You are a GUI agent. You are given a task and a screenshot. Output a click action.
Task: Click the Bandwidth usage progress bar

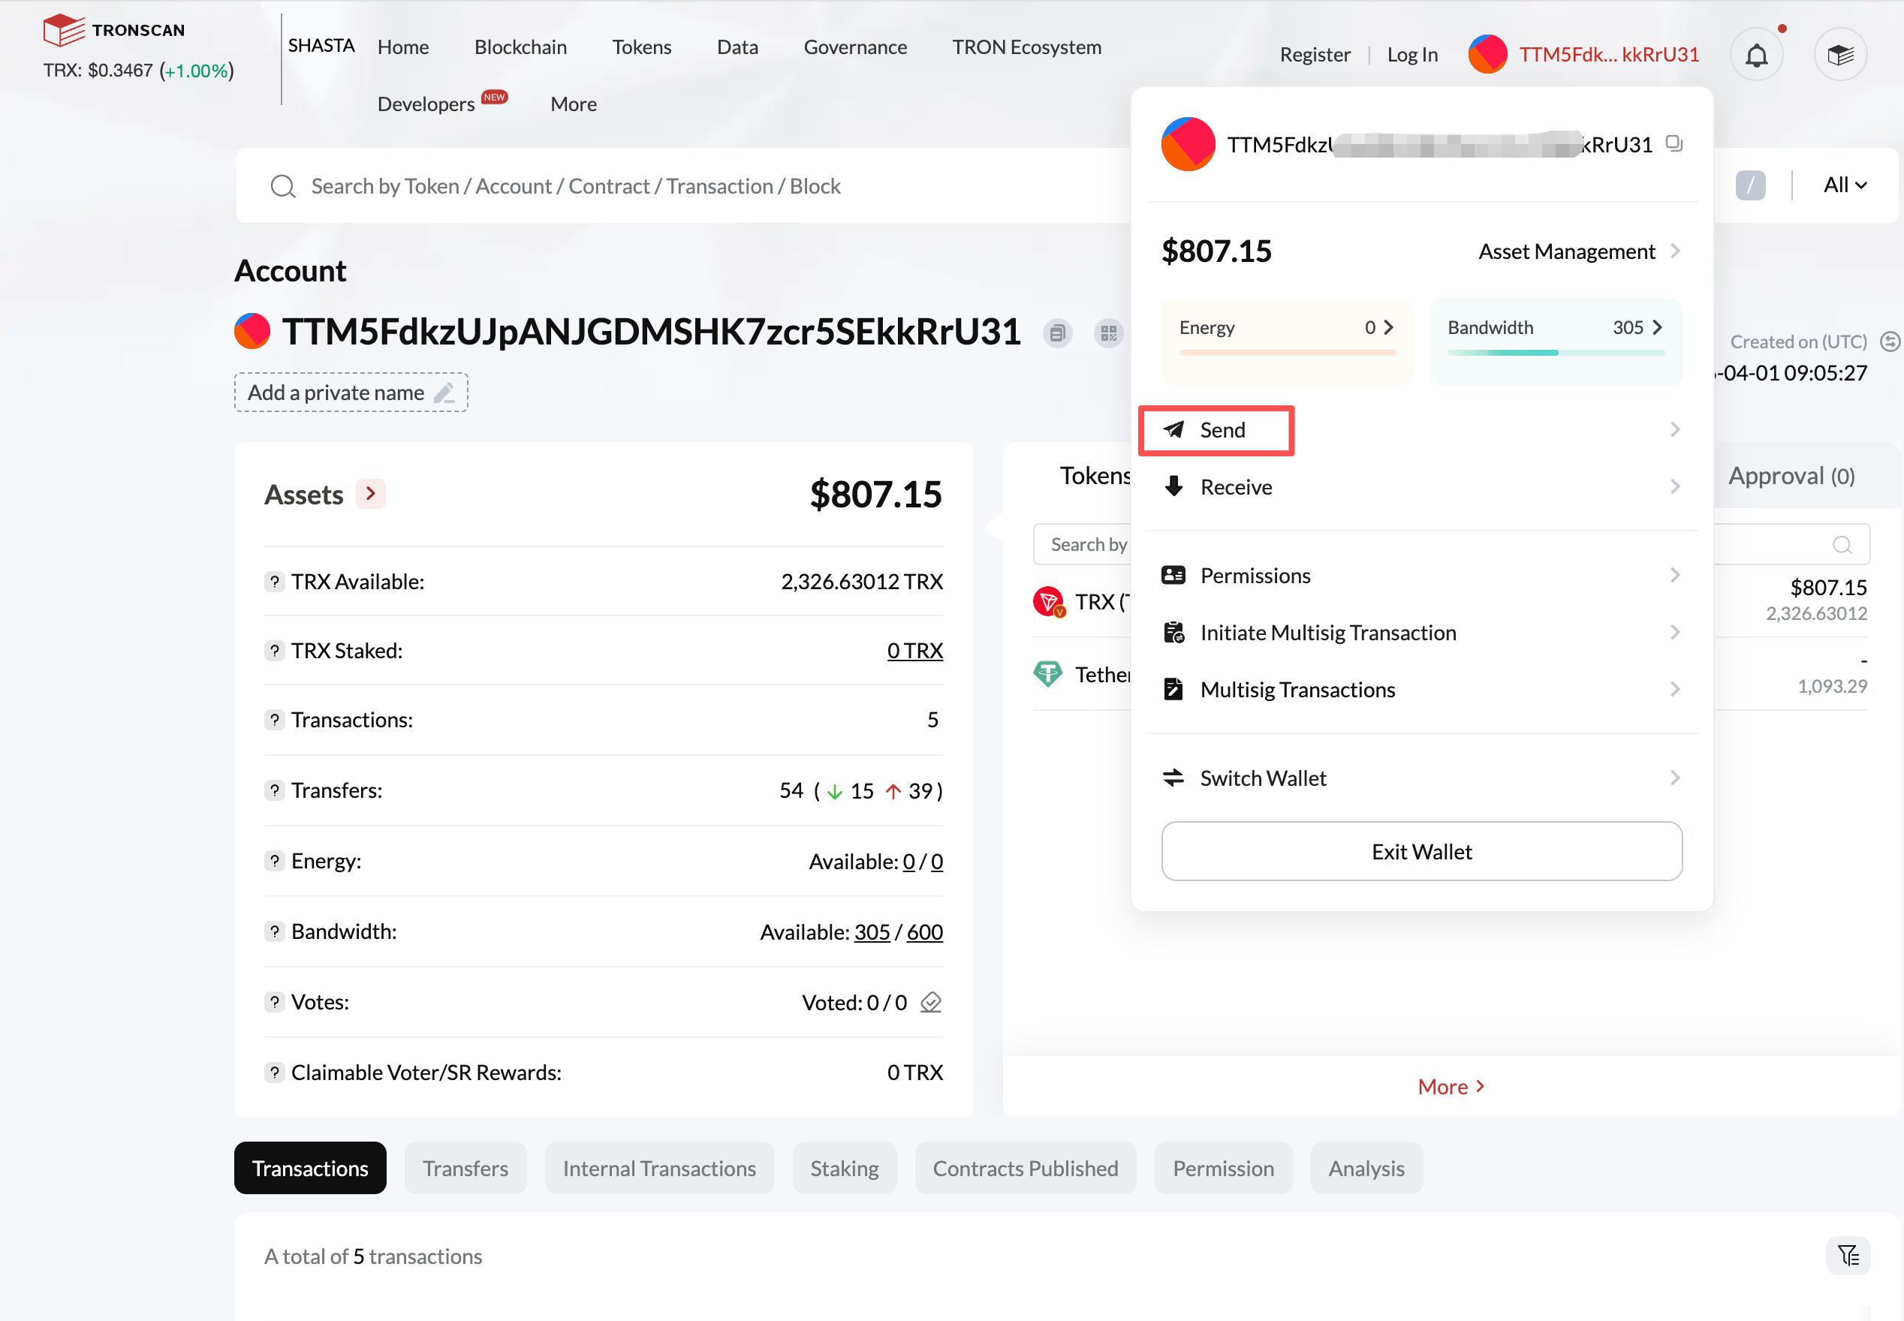tap(1556, 353)
